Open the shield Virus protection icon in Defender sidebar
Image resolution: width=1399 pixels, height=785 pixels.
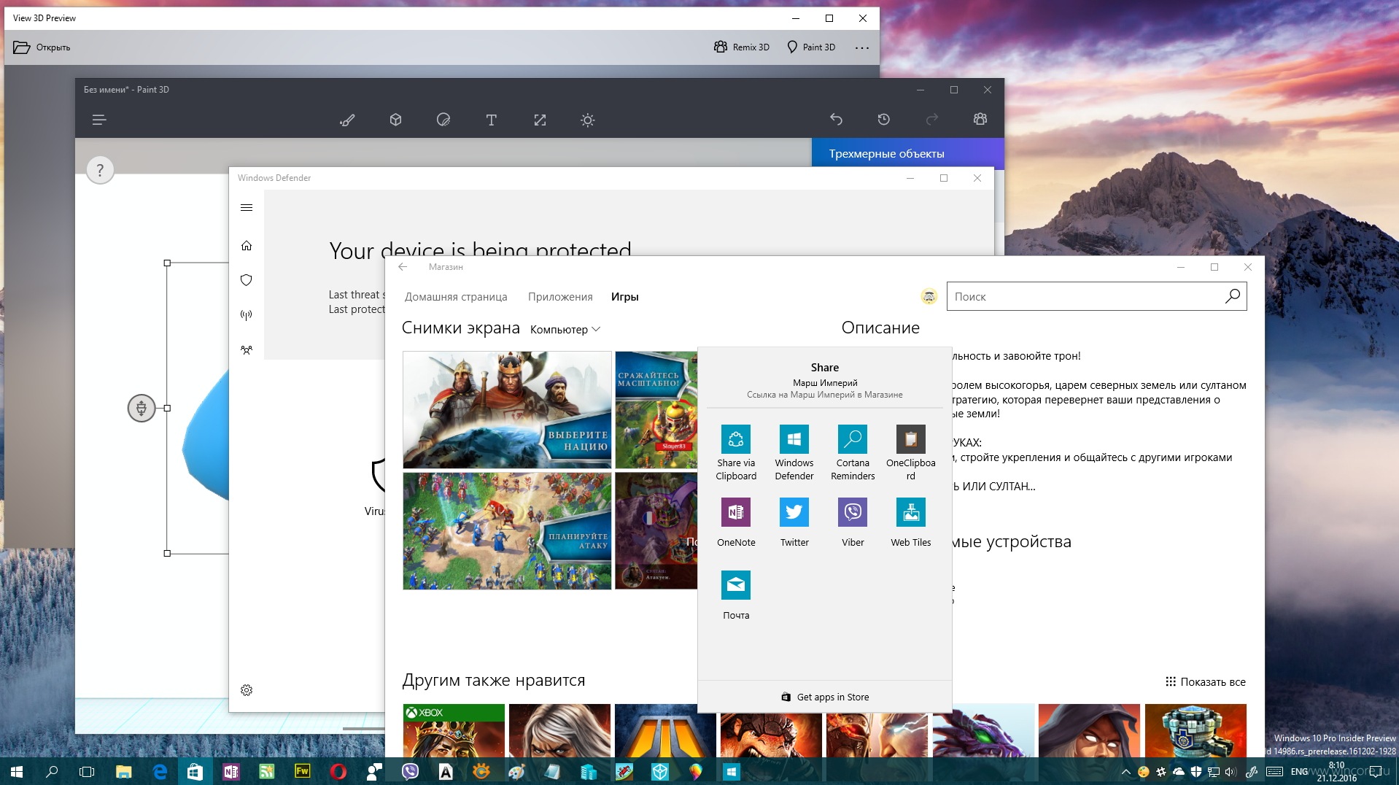(247, 280)
